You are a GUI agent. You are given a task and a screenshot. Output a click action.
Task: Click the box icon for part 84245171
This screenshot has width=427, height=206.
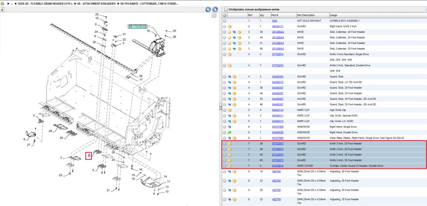230,26
